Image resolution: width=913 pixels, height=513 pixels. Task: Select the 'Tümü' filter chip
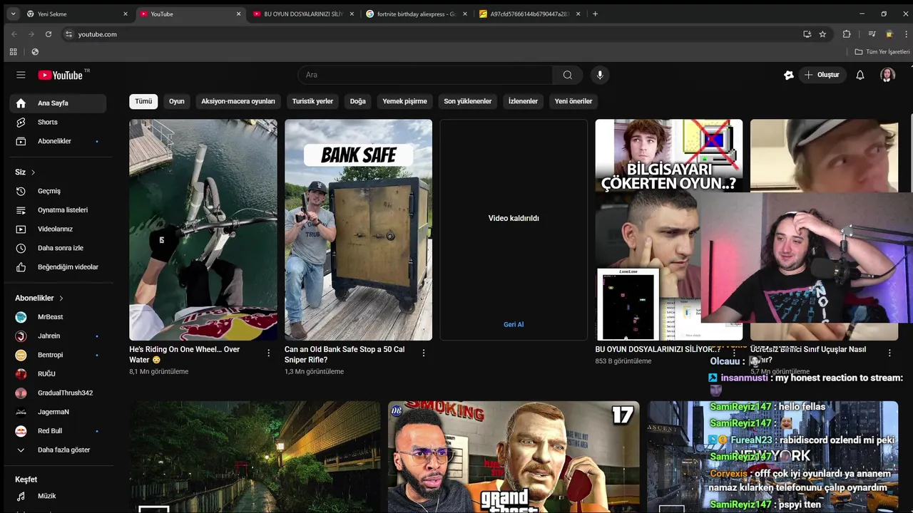(143, 101)
